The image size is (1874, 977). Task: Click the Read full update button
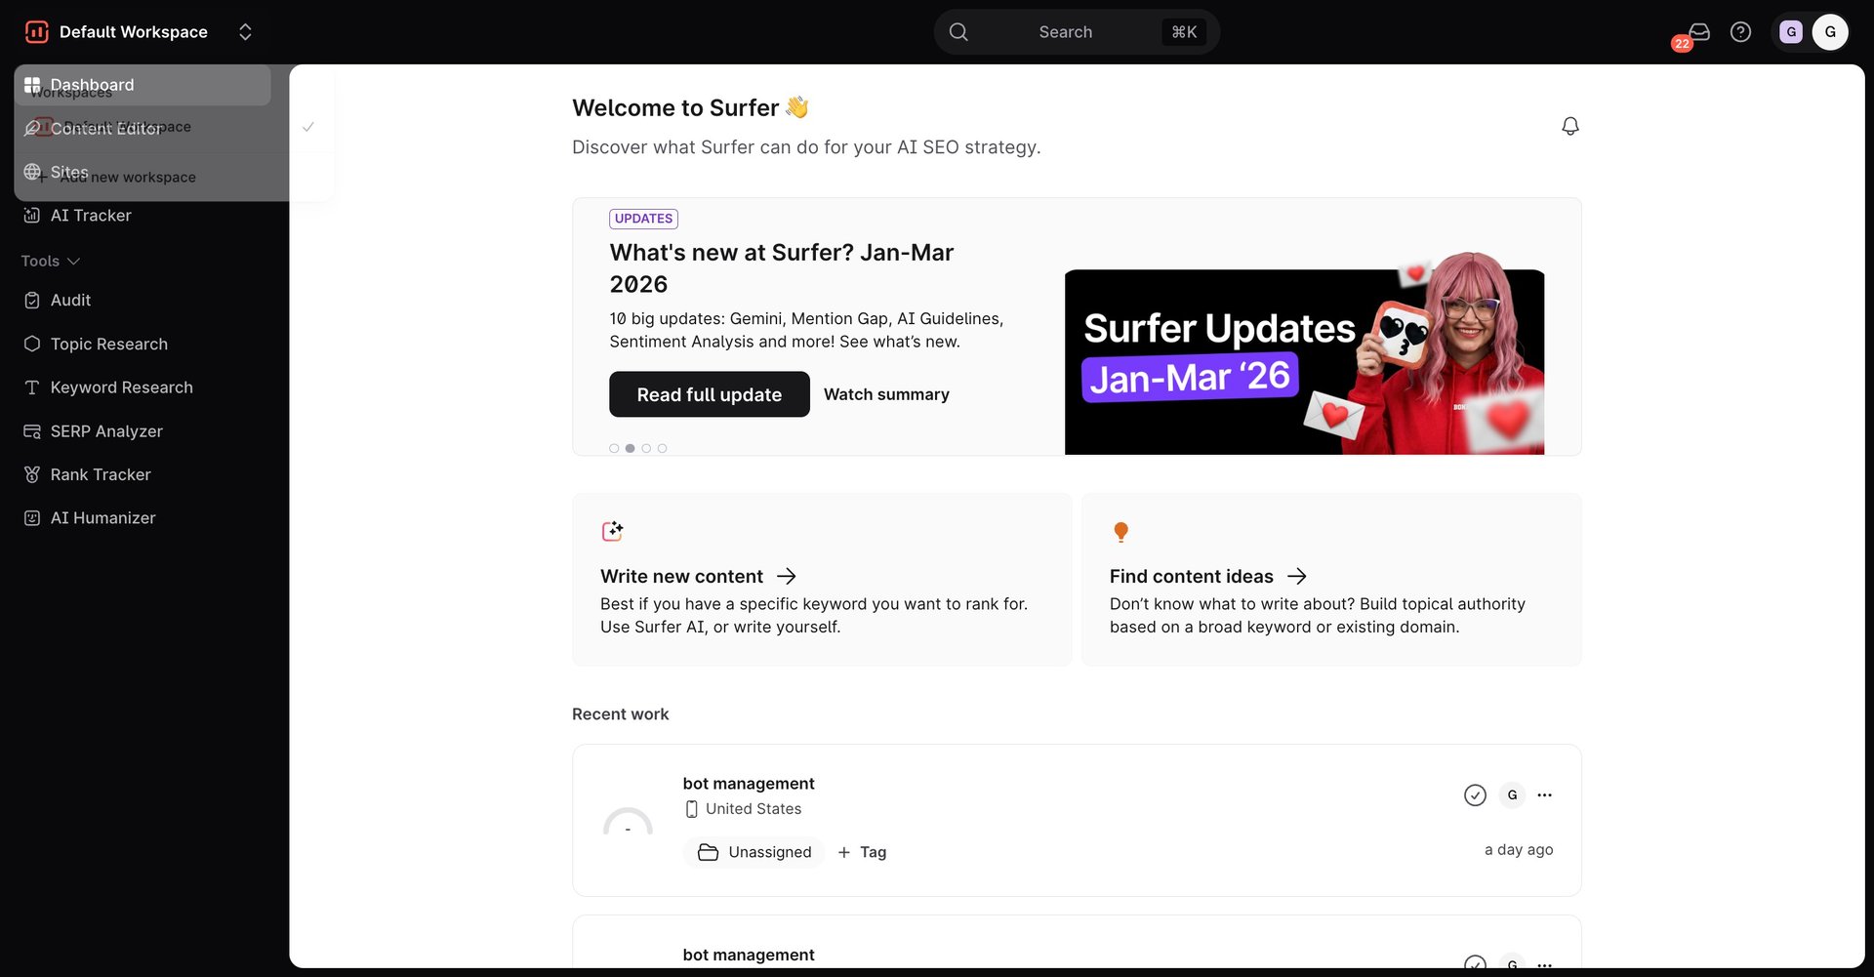click(709, 394)
